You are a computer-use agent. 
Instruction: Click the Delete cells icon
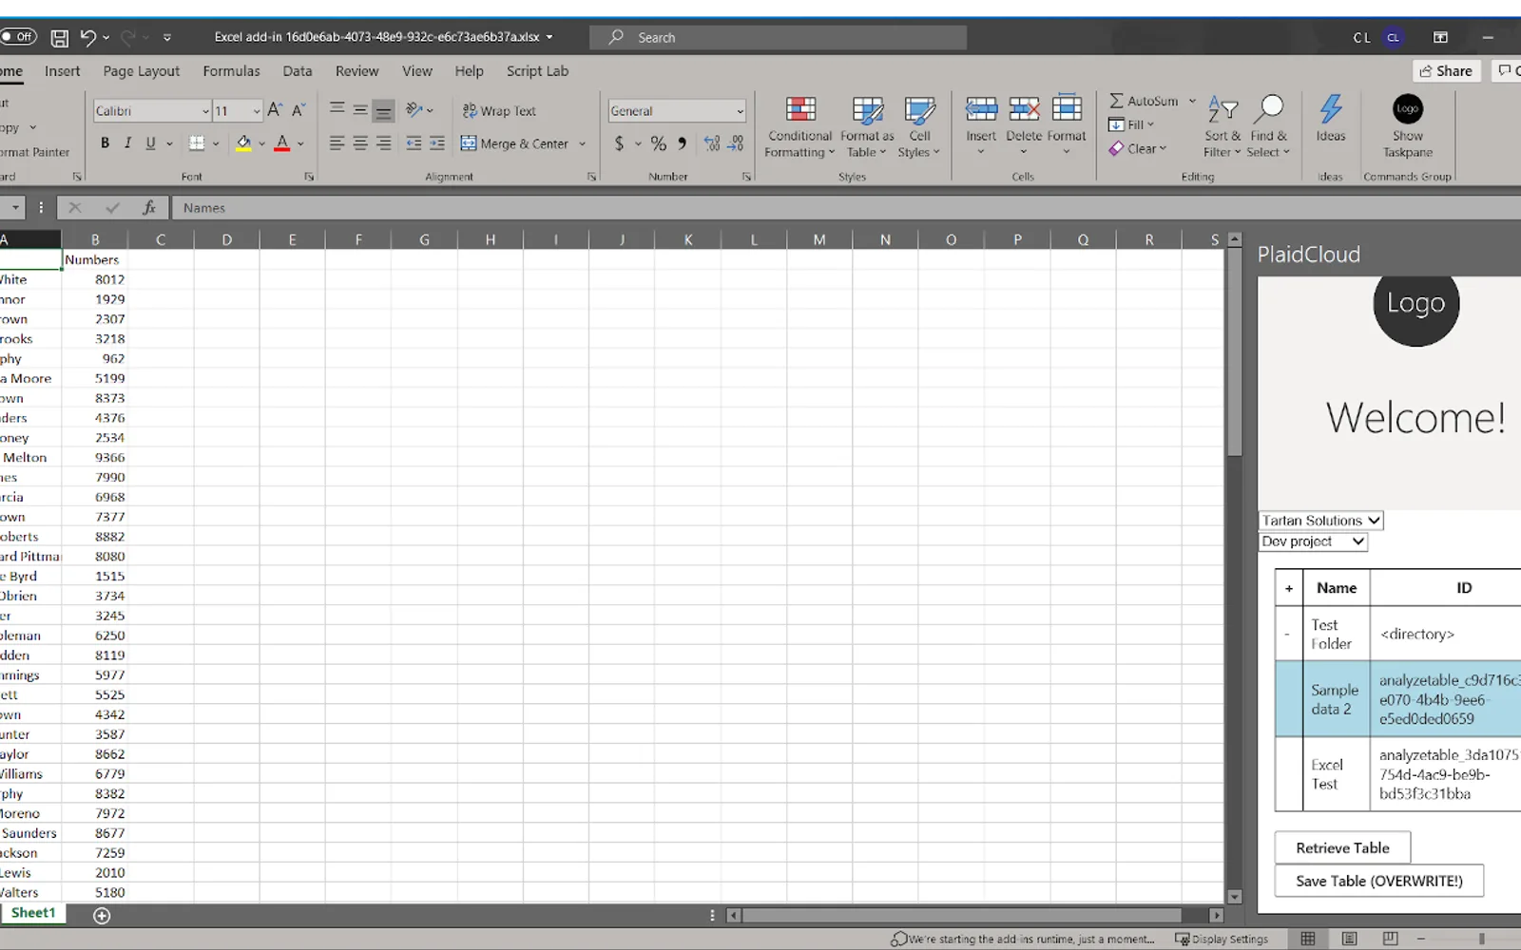coord(1024,109)
